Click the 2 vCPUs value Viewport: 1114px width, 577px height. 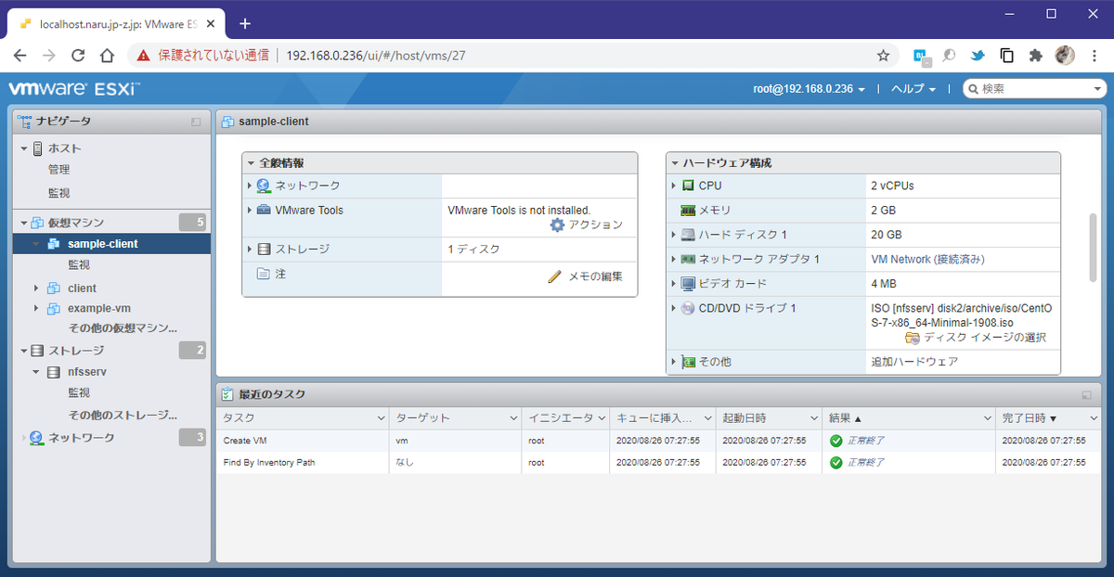click(x=892, y=186)
